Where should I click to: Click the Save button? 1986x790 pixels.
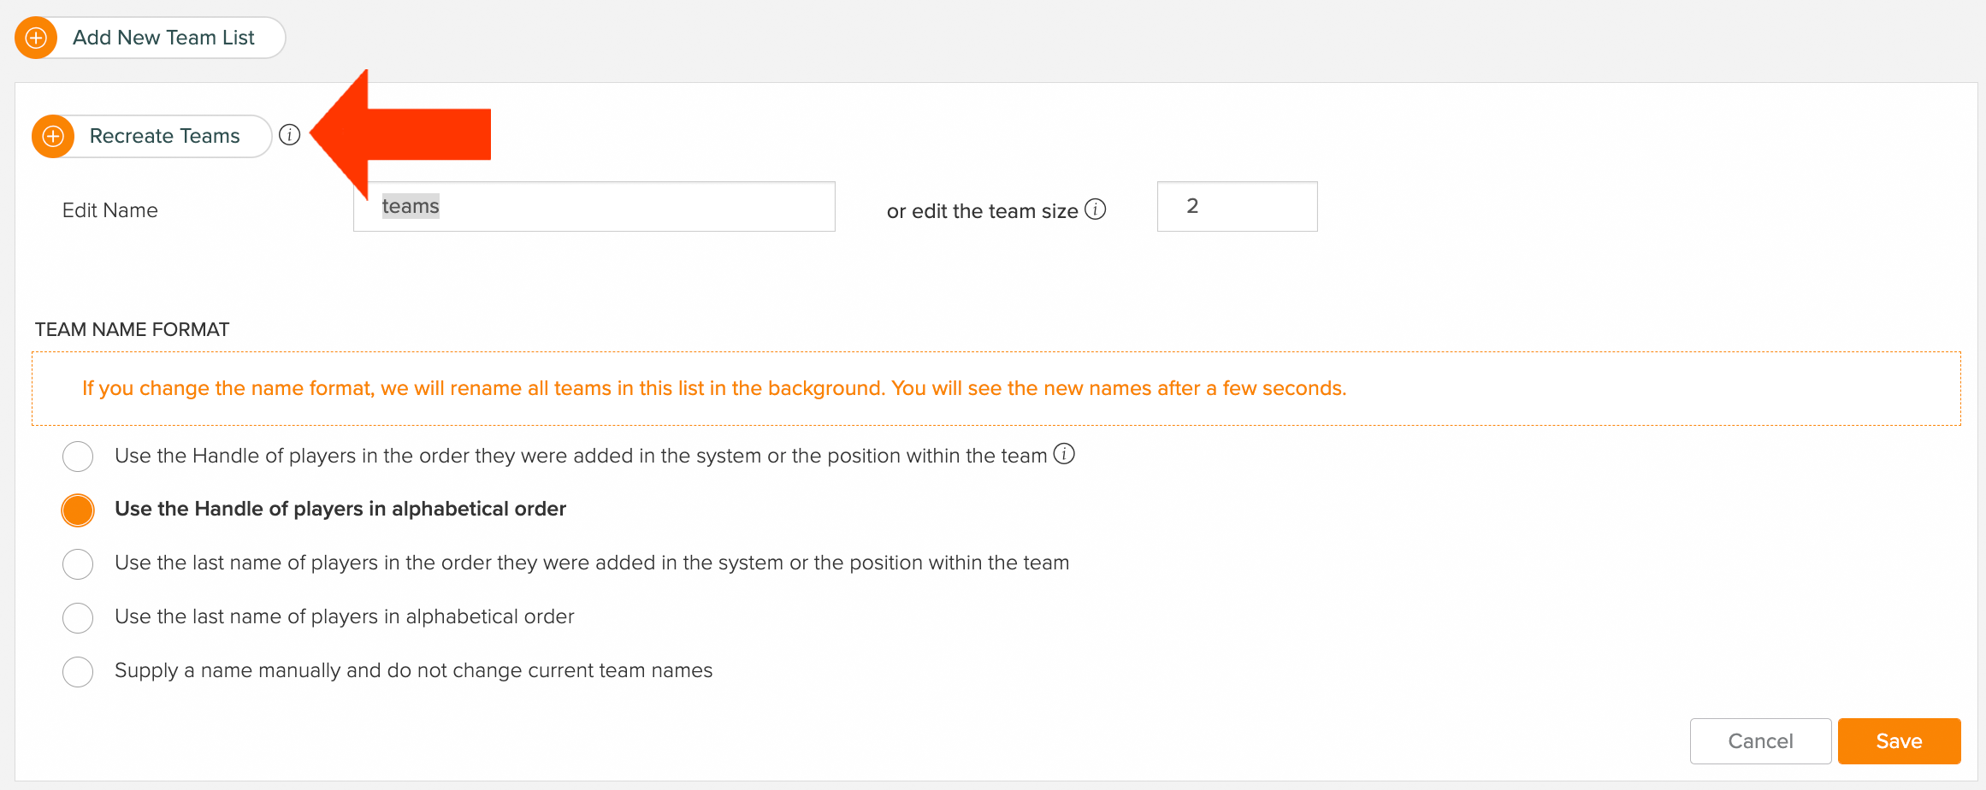pyautogui.click(x=1899, y=741)
